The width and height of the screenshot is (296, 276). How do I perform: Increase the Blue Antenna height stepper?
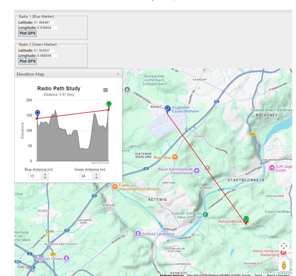click(45, 174)
